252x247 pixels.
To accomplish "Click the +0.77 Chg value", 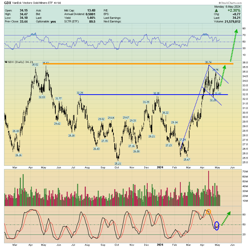I will coord(236,14).
